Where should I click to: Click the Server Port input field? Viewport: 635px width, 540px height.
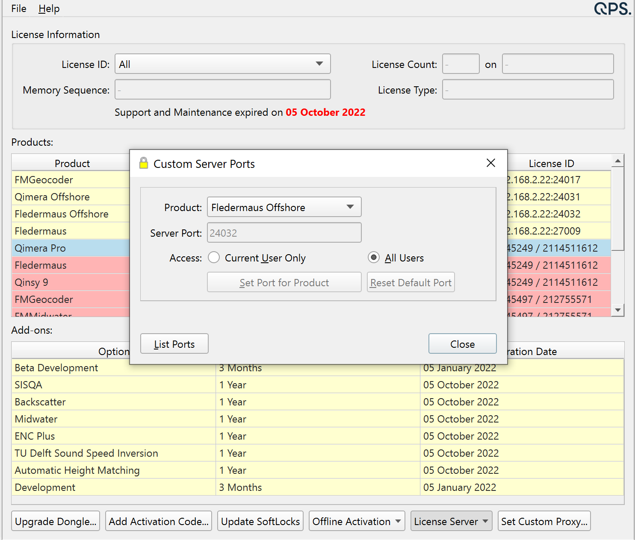[284, 233]
